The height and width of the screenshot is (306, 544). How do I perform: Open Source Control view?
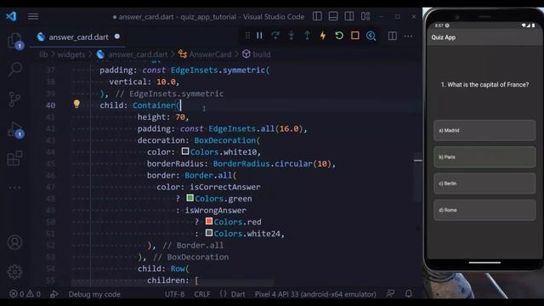(x=14, y=99)
